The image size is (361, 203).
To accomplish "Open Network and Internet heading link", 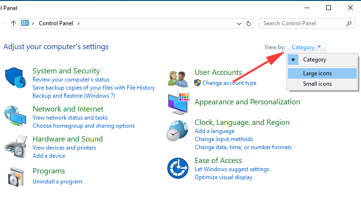I will [68, 109].
